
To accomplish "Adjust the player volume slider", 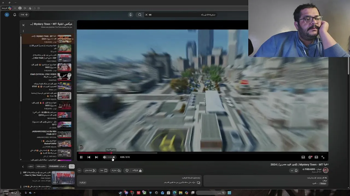I will tap(111, 157).
